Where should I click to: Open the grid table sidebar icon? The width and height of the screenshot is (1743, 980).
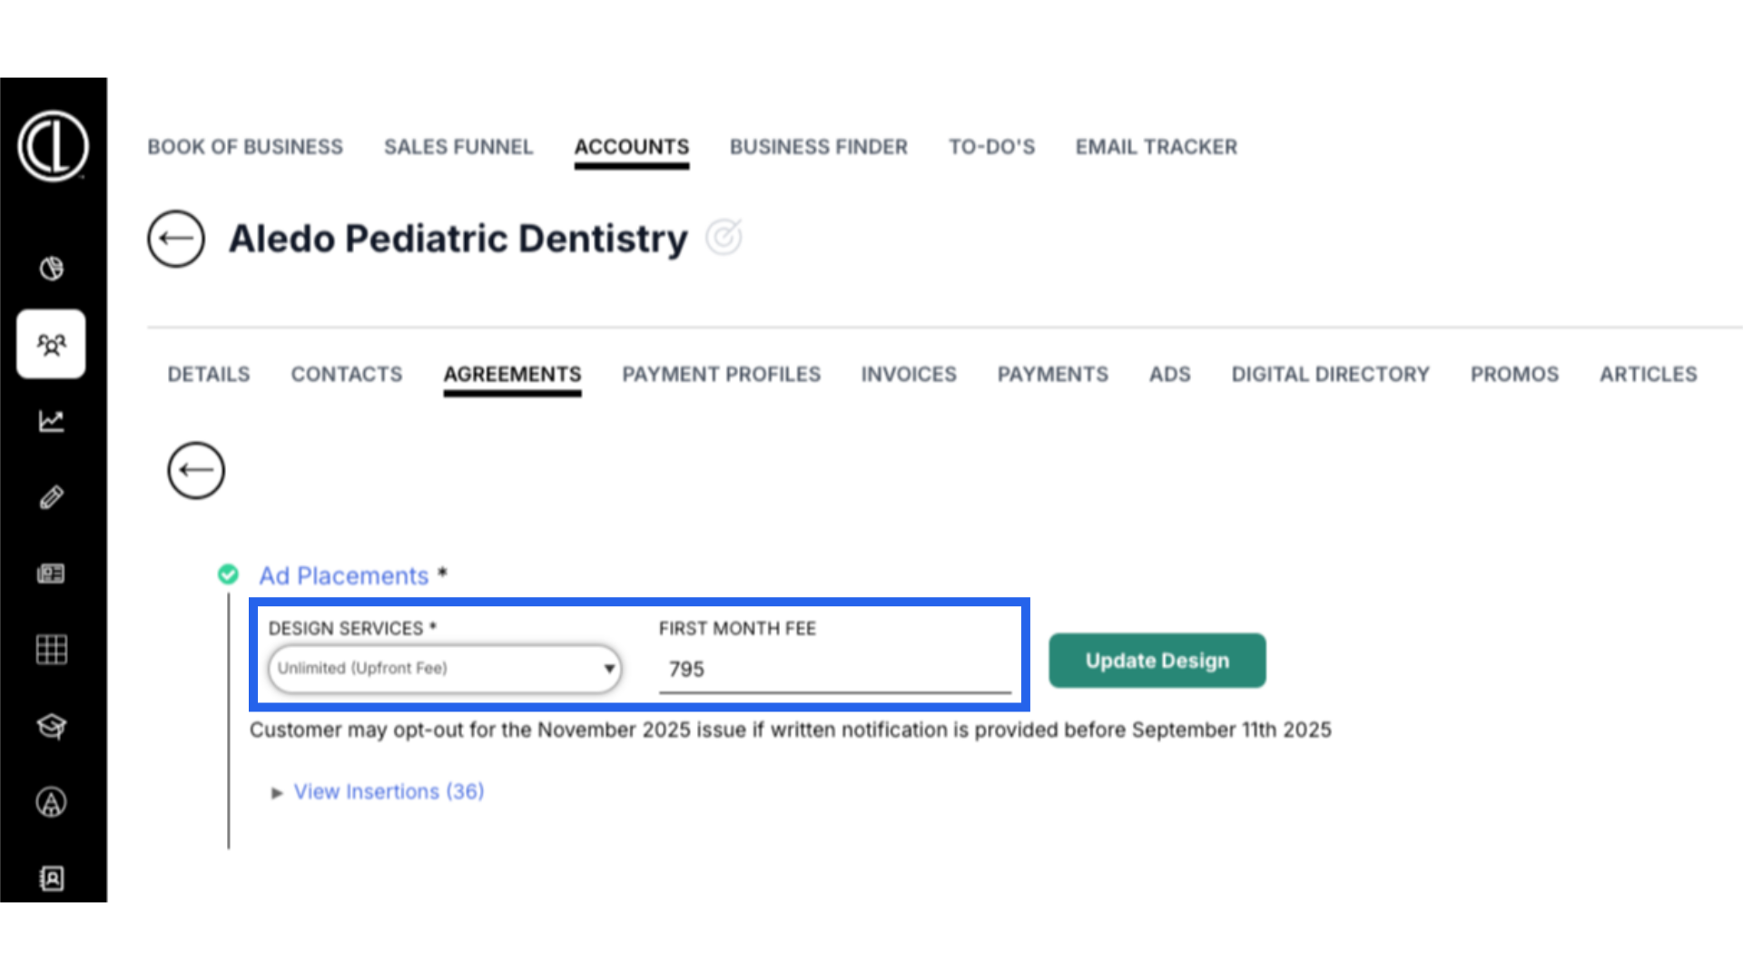(x=52, y=650)
